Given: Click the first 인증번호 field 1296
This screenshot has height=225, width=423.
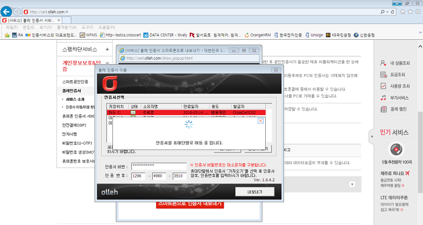Looking at the screenshot, I should [138, 176].
